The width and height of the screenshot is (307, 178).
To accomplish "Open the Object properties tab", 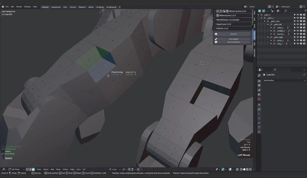I will tap(259, 105).
